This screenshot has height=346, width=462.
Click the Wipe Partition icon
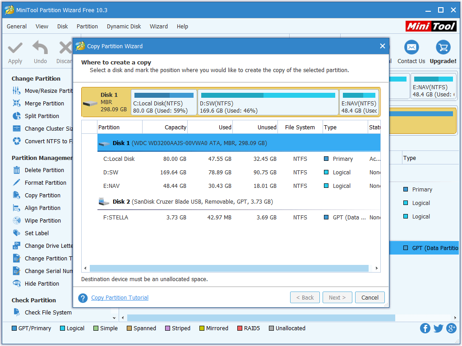pyautogui.click(x=17, y=220)
